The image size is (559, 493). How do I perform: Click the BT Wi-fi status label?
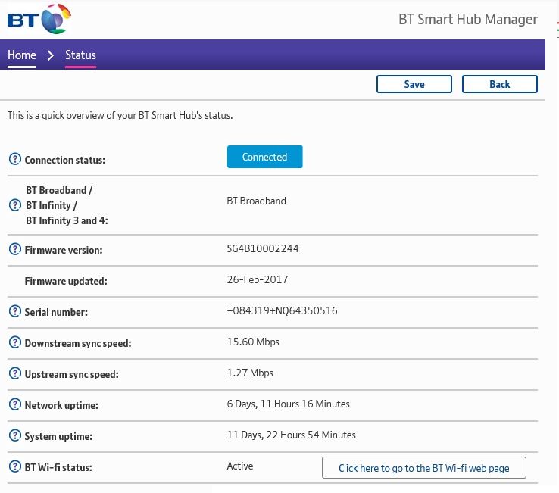[58, 467]
